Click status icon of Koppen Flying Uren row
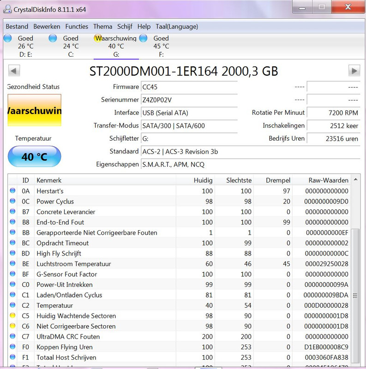366x369 pixels. 13,346
